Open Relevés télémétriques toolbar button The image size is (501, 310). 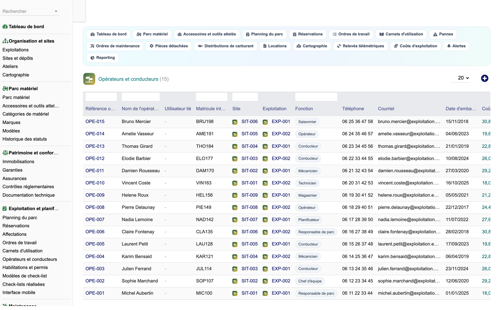(360, 46)
